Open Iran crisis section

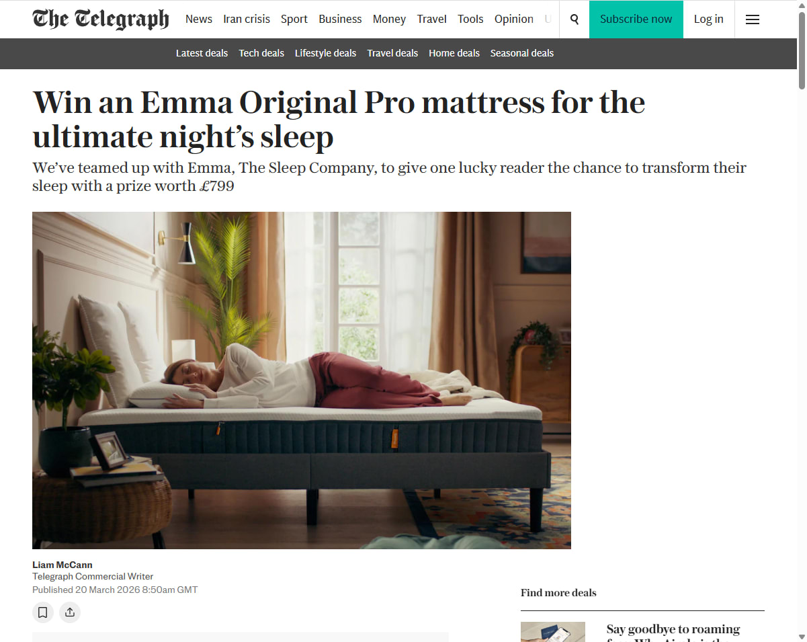click(x=247, y=19)
